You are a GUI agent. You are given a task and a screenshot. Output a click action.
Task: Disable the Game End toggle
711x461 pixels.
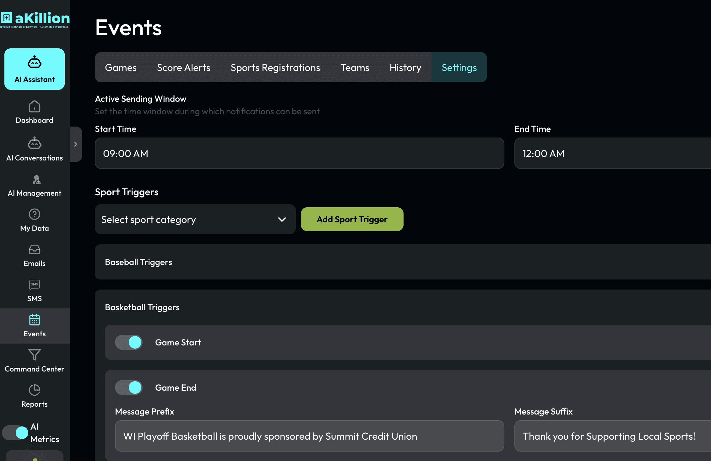click(129, 388)
